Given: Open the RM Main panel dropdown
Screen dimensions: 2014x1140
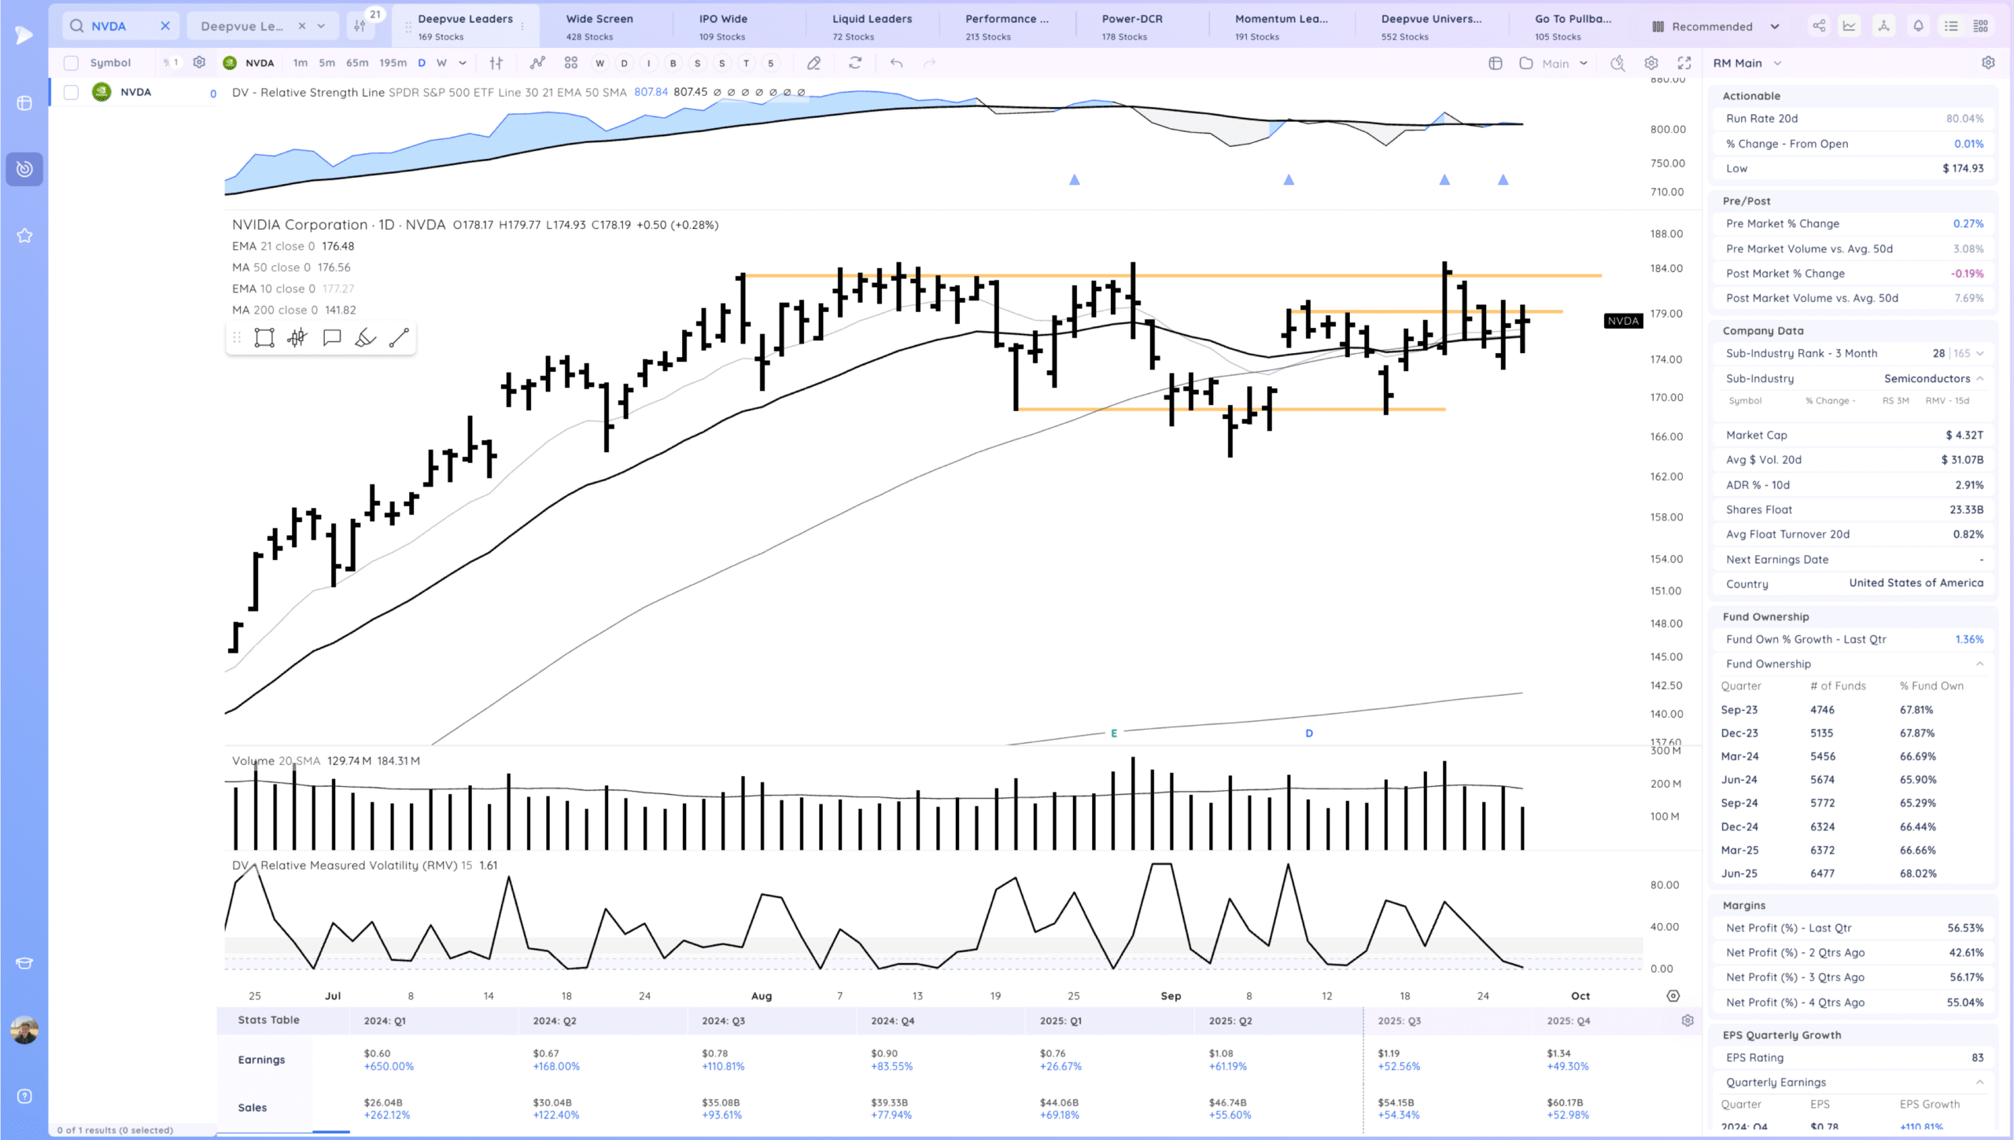Looking at the screenshot, I should (x=1746, y=63).
